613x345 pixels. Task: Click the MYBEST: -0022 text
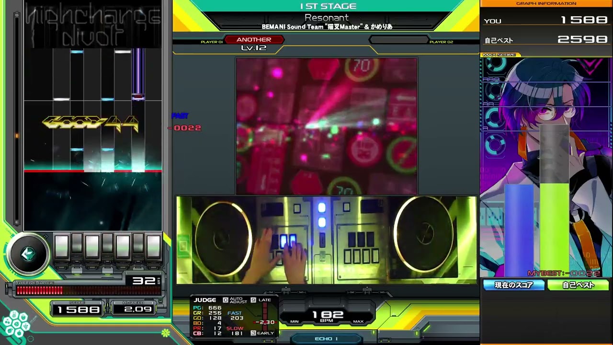[x=564, y=274]
